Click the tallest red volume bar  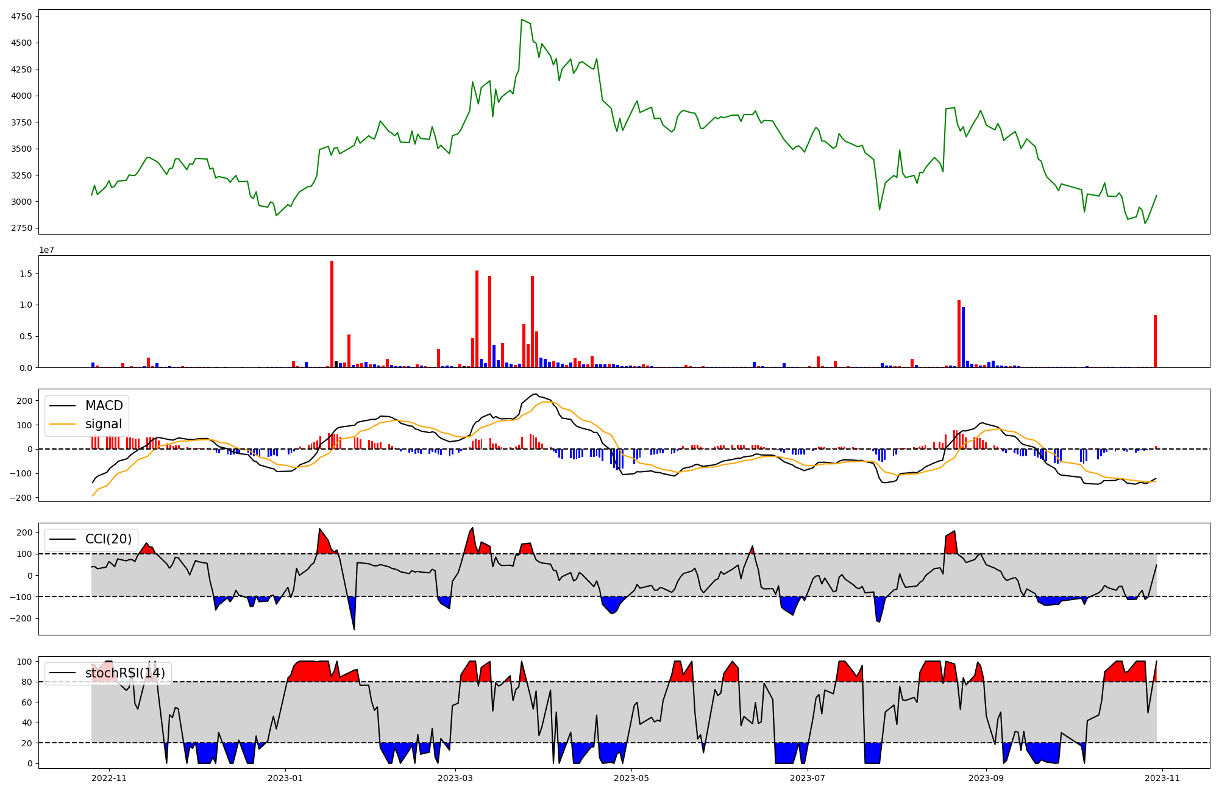coord(332,314)
